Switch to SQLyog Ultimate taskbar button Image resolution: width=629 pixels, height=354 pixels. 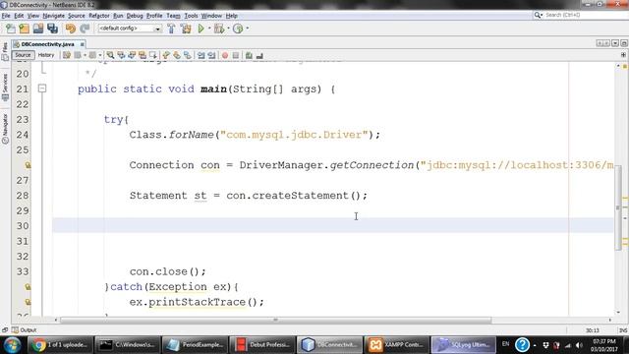click(x=463, y=345)
